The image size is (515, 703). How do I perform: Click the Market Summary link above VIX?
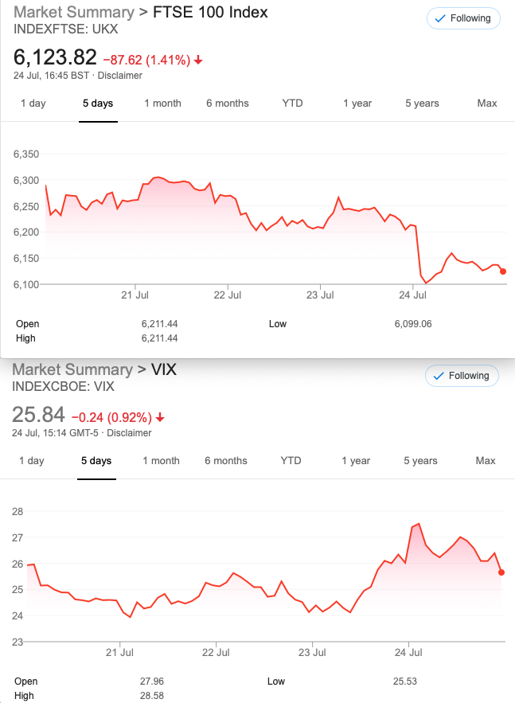point(72,369)
